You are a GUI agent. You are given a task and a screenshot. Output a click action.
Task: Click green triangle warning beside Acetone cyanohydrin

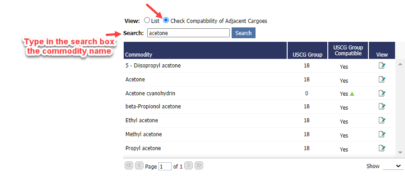pyautogui.click(x=352, y=94)
